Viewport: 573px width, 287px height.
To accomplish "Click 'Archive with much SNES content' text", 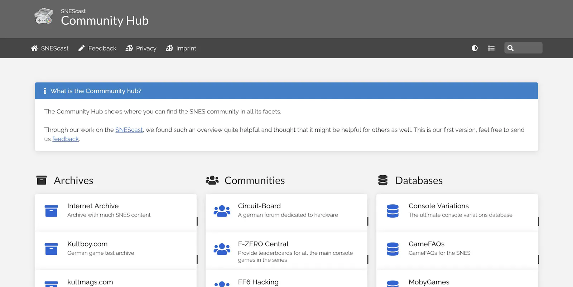I will point(109,215).
